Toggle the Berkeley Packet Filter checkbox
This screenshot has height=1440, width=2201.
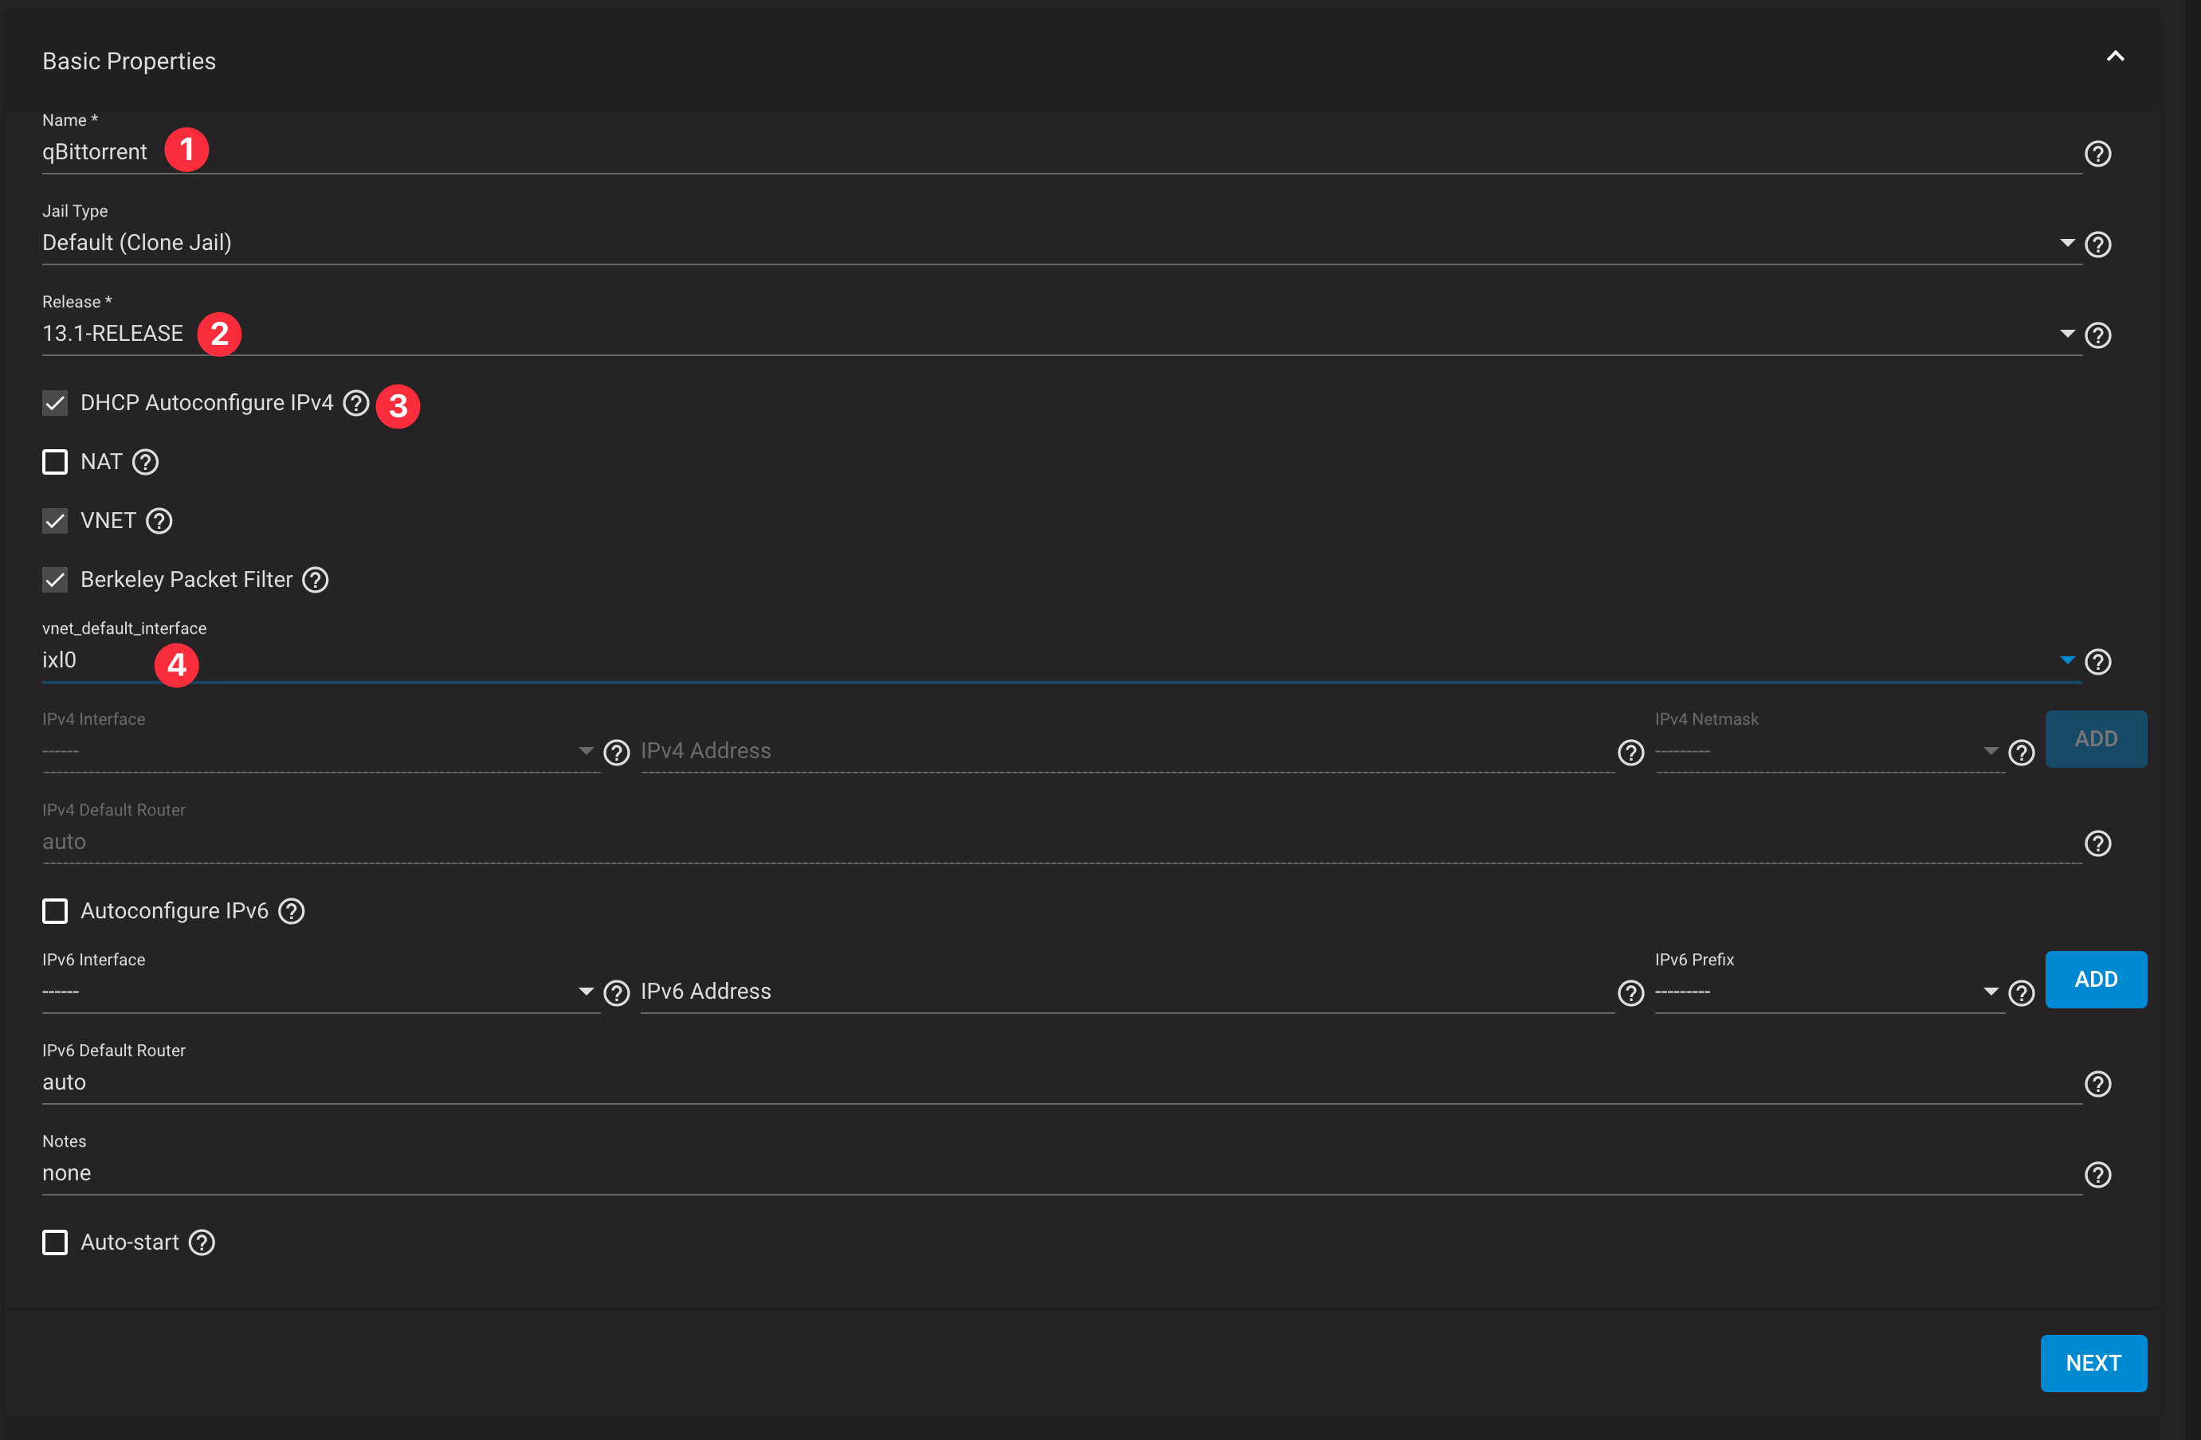[56, 581]
